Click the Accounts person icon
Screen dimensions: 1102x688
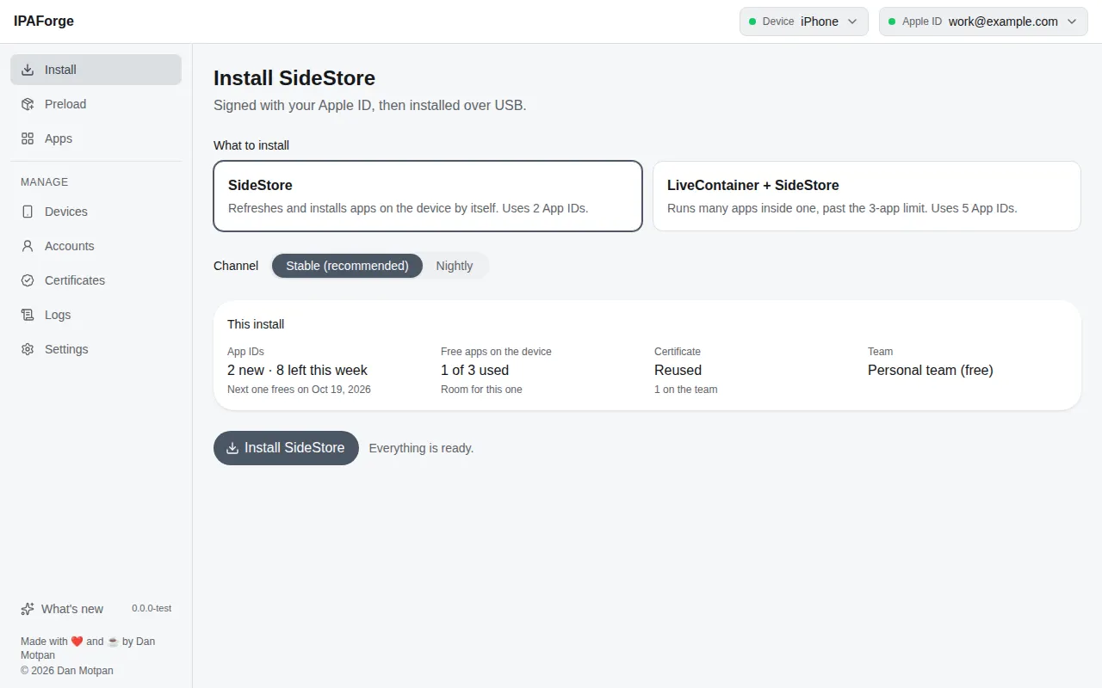pos(28,246)
